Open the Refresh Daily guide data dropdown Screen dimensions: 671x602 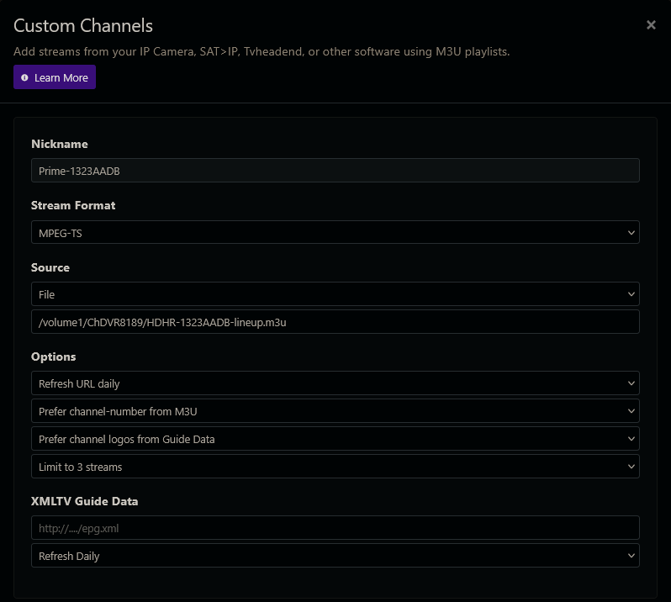[335, 556]
